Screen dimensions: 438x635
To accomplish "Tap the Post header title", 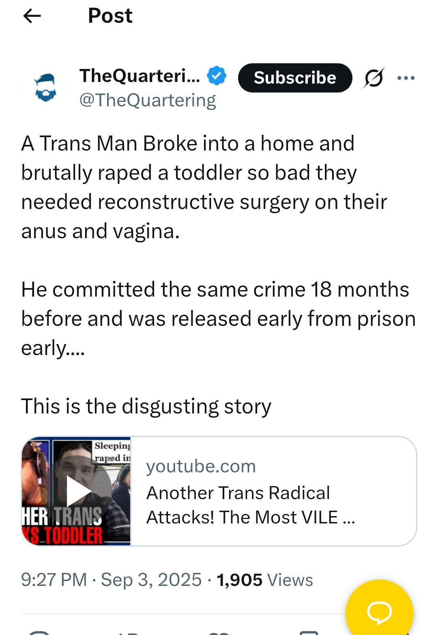I will point(110,16).
